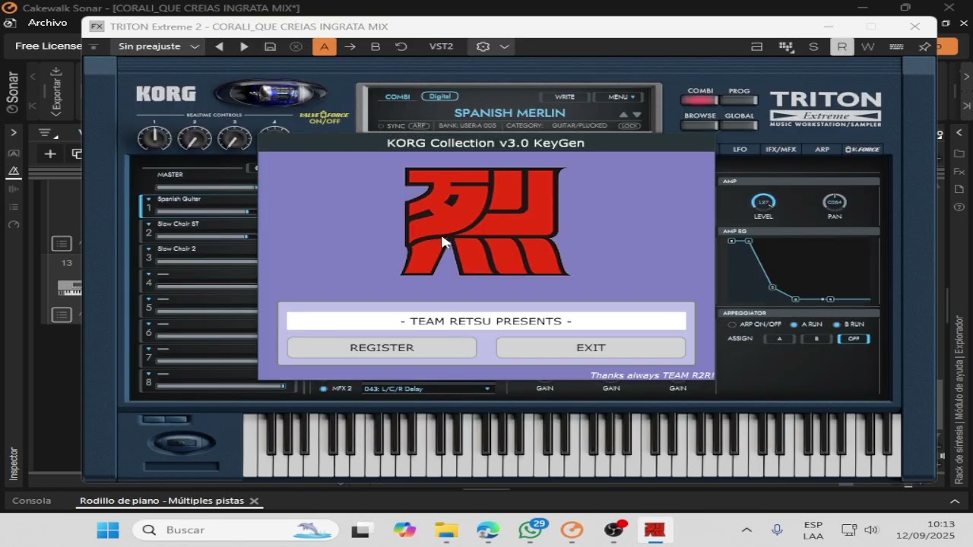Toggle B RUN in the arpeggiator
Viewport: 973px width, 547px height.
(836, 324)
